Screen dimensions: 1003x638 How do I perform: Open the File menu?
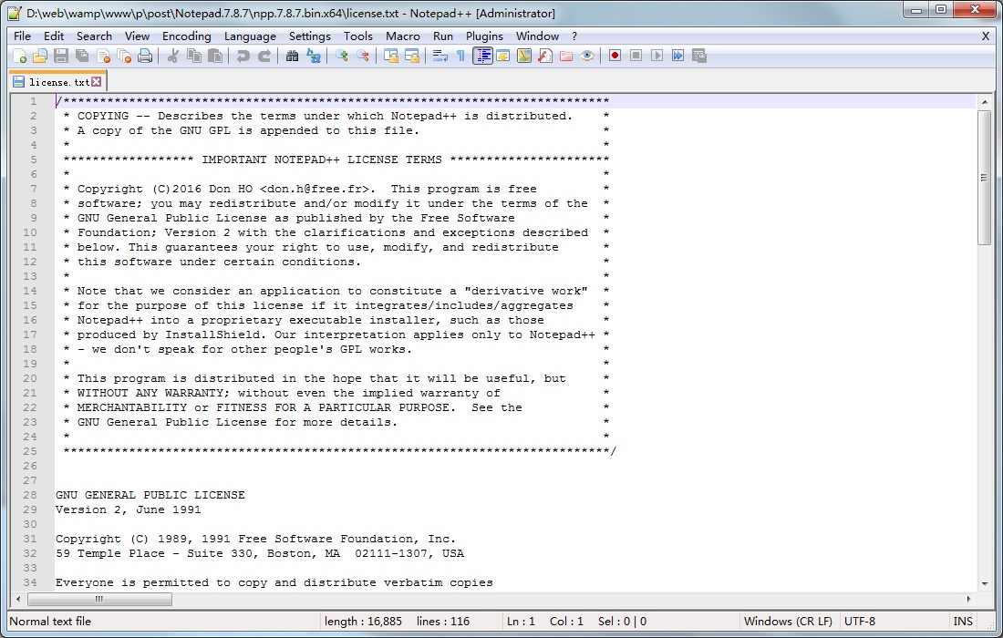pos(22,36)
